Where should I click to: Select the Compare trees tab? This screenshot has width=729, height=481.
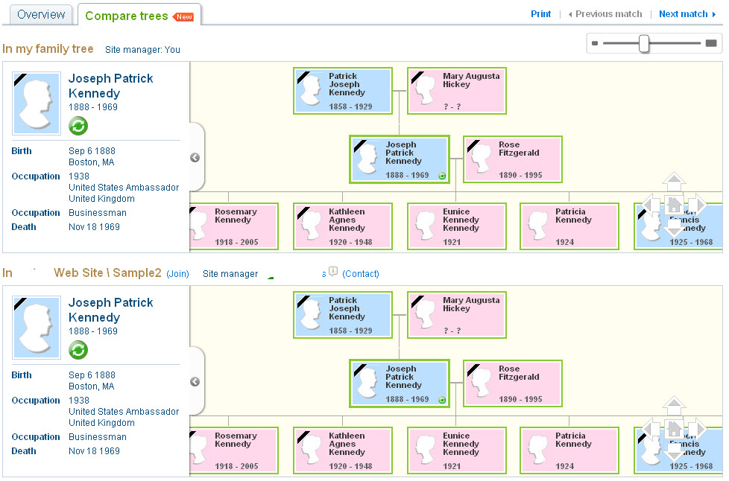tap(127, 16)
